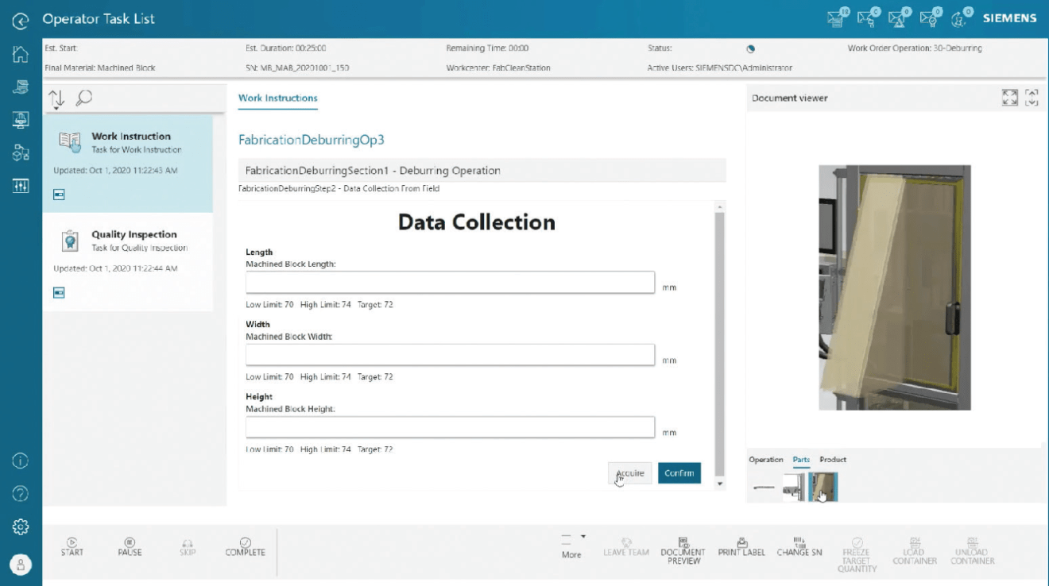Click the scroll down arrow of data form
Screen dimensions: 1049x586
720,483
